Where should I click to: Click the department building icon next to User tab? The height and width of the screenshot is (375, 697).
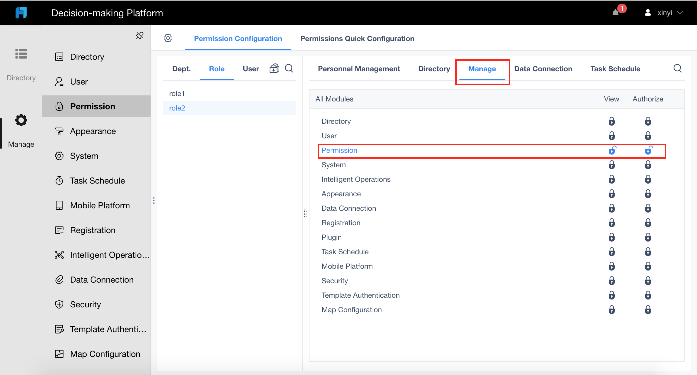(274, 68)
